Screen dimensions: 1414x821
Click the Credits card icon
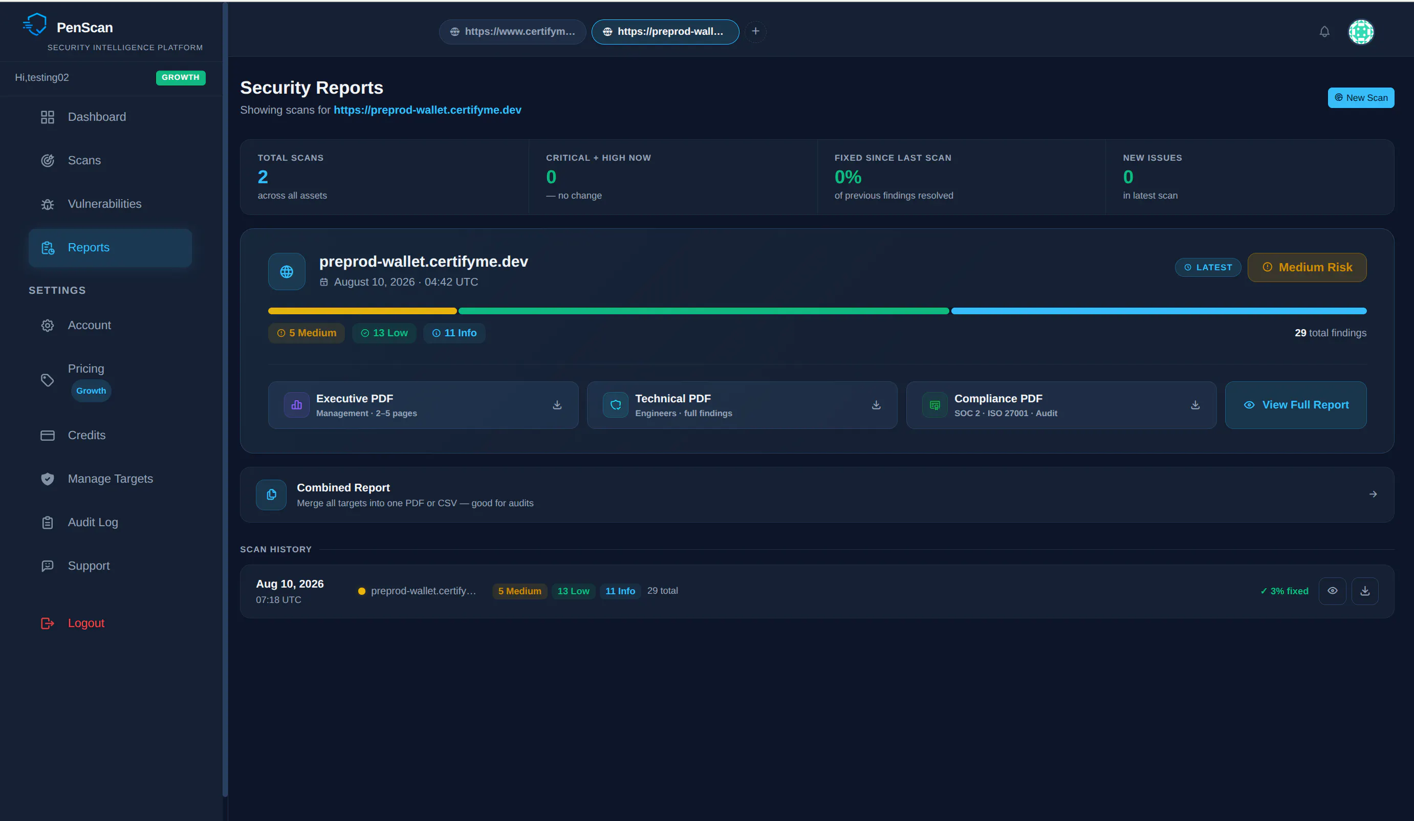48,436
